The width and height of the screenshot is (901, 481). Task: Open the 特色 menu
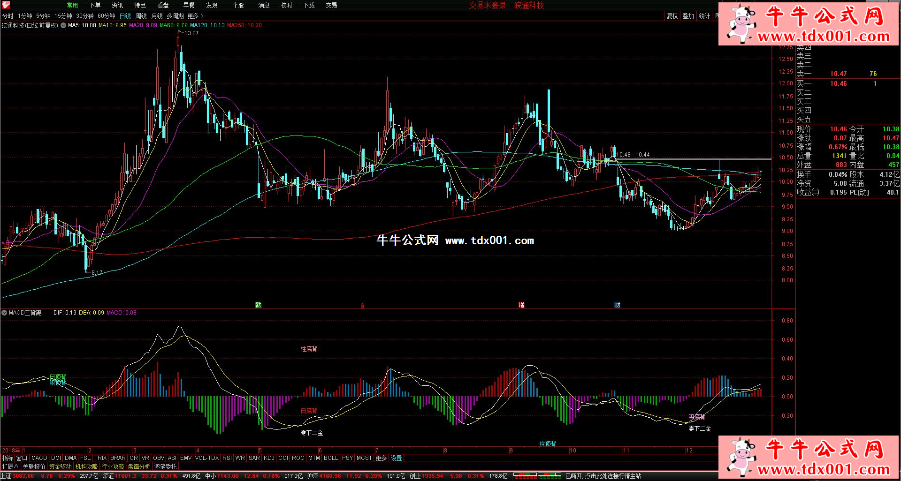click(140, 5)
